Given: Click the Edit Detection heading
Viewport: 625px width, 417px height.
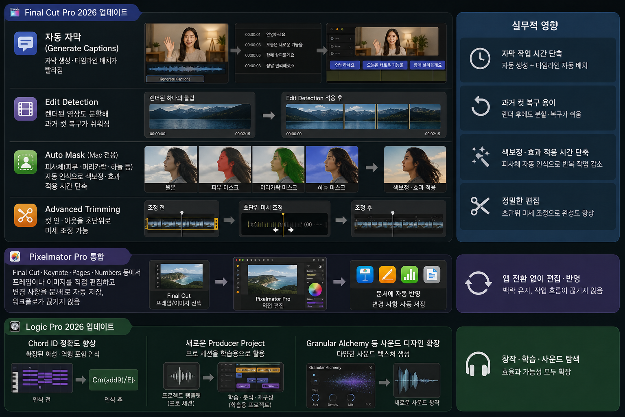Looking at the screenshot, I should point(72,102).
